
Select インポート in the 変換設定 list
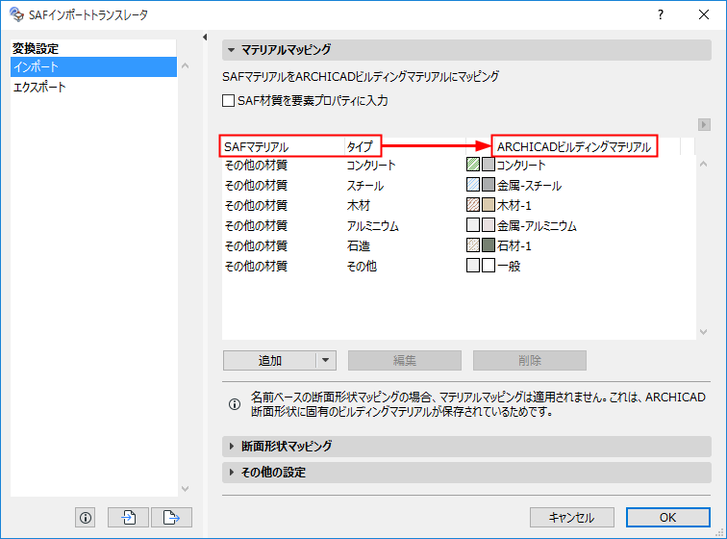point(93,66)
